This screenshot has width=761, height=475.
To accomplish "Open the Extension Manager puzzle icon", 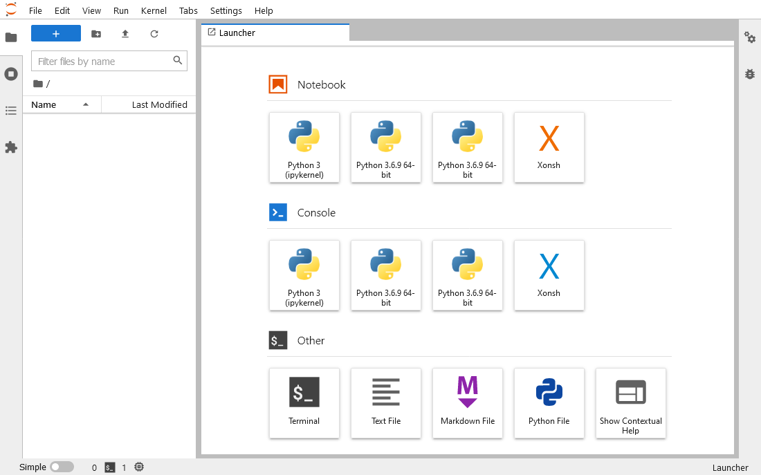I will [x=11, y=147].
